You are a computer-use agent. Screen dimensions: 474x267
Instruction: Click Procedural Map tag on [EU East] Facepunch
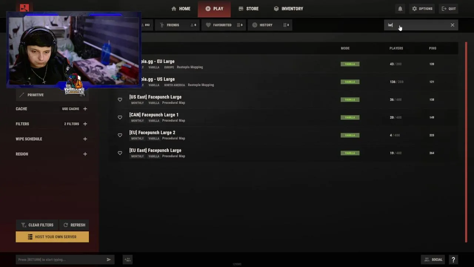[173, 156]
